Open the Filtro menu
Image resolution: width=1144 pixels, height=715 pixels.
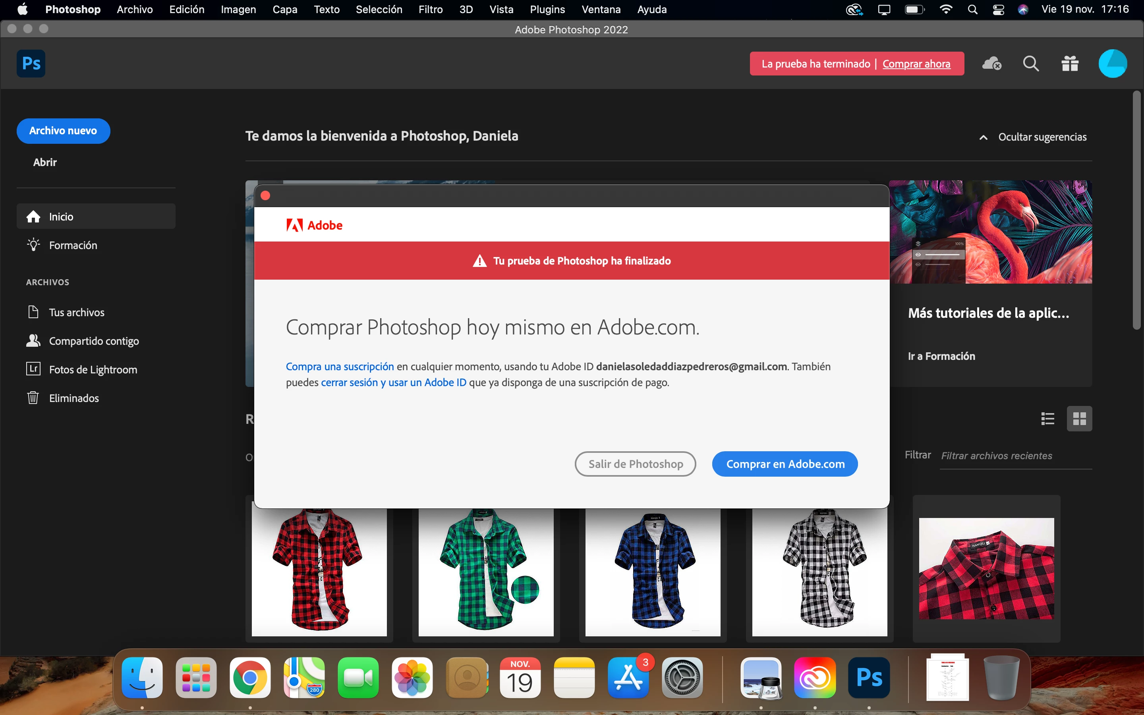(430, 10)
